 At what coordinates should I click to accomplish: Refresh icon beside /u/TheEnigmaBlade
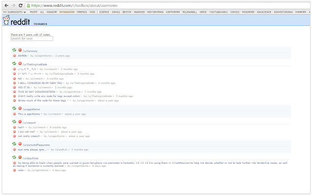tap(14, 63)
